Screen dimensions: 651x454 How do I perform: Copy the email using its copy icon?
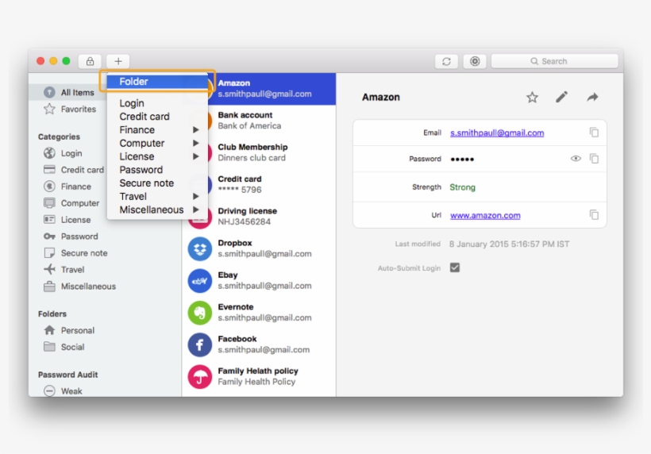(594, 133)
